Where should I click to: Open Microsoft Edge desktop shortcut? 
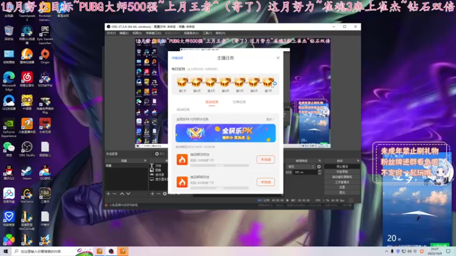click(9, 81)
